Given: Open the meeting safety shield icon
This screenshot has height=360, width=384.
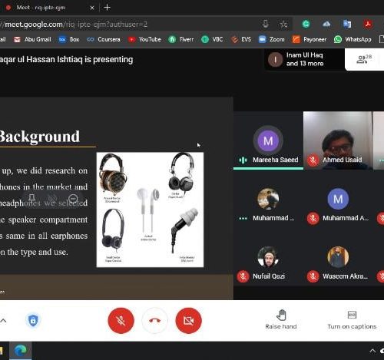Looking at the screenshot, I should pyautogui.click(x=33, y=320).
